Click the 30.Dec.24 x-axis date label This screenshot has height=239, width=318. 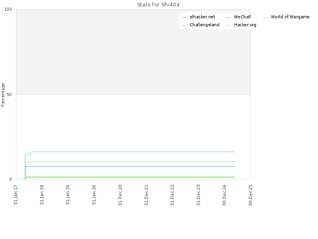224,195
